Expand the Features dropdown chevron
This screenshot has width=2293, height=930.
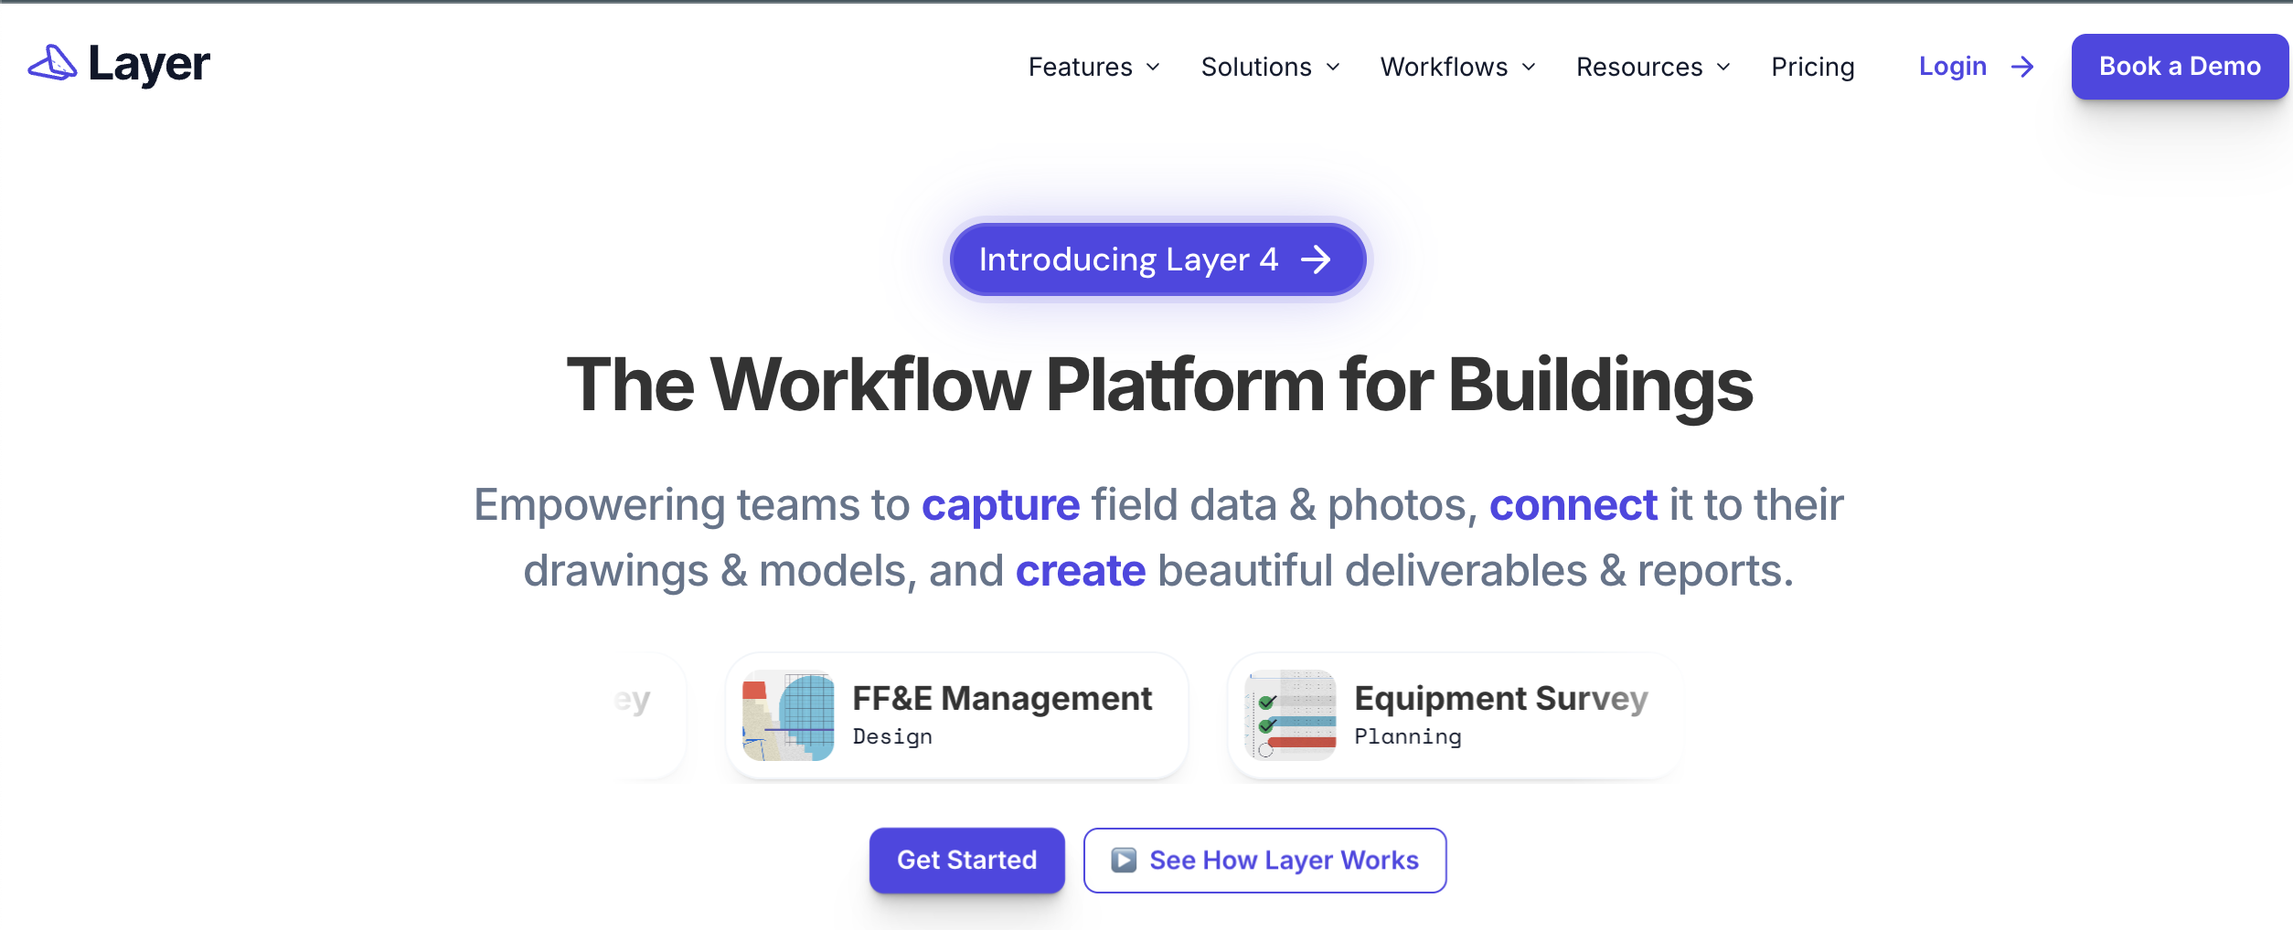1153,68
